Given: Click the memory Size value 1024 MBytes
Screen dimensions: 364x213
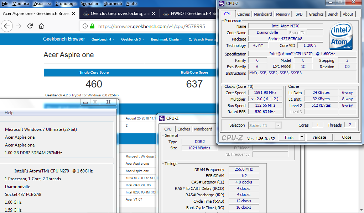Looking at the screenshot, I should (199, 148).
